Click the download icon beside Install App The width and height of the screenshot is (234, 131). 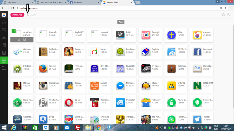(x=28, y=15)
